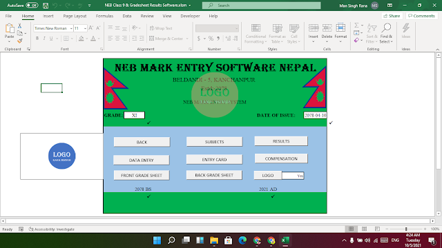Click the Sort & Filter icon
The width and height of the screenshot is (442, 248).
[x=372, y=28]
